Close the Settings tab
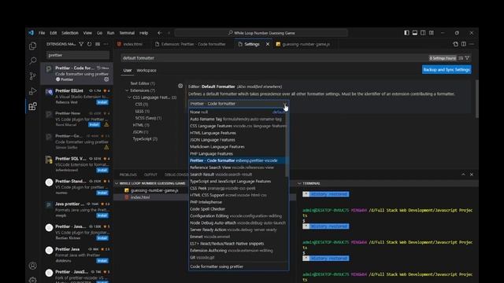 click(x=268, y=44)
